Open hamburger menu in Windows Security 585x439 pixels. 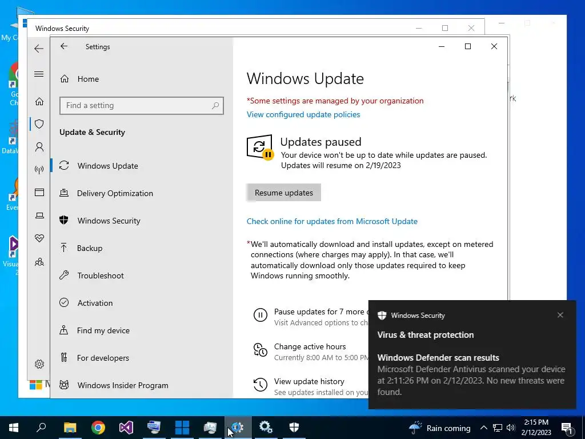coord(39,74)
